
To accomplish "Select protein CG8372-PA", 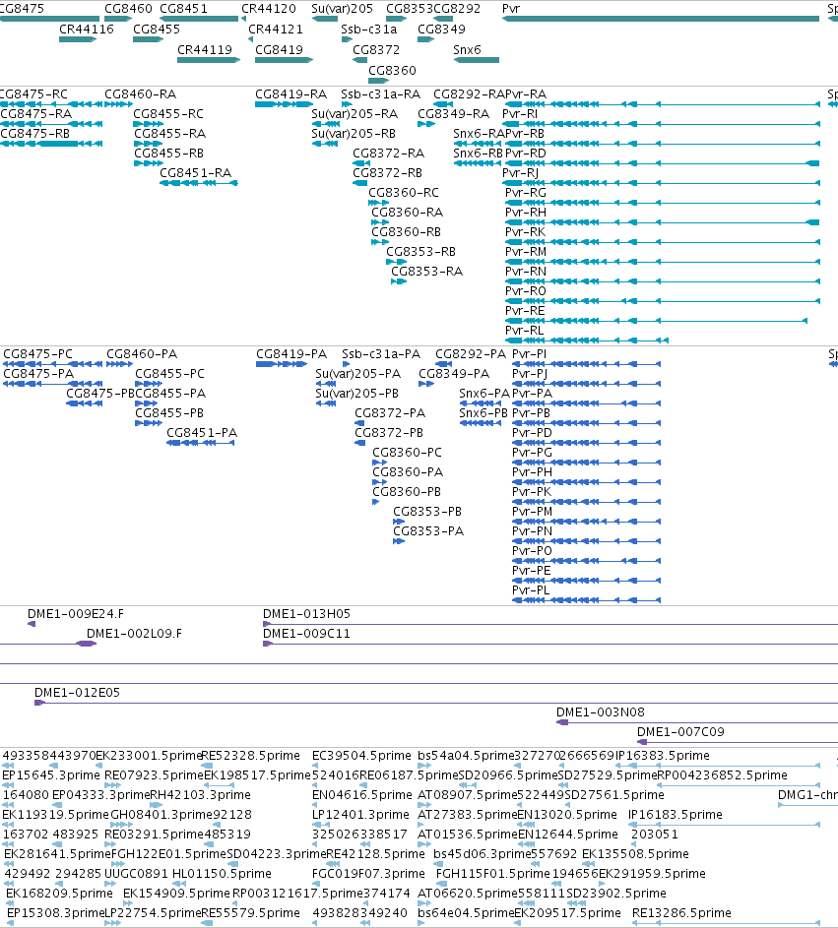I will (x=358, y=423).
